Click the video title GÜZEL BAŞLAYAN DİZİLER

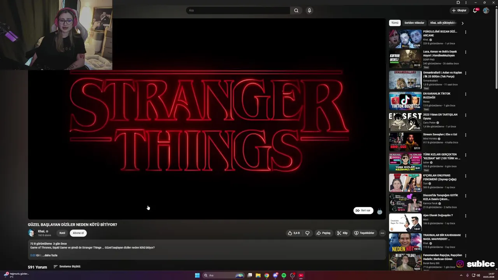point(72,225)
